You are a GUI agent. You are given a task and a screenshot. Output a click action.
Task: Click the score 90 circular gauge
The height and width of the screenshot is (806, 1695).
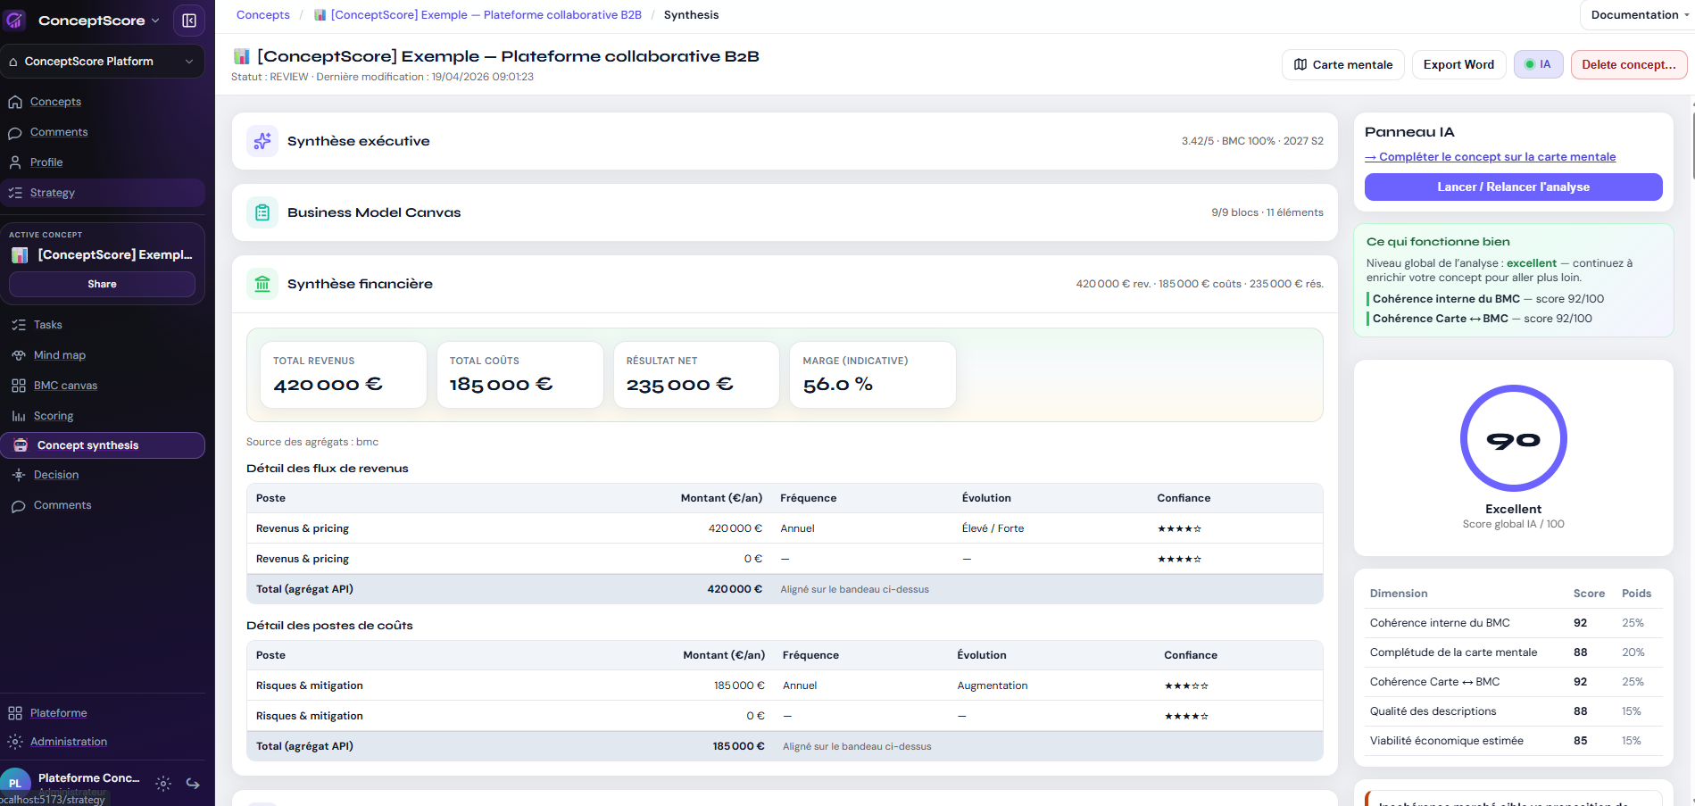coord(1513,438)
